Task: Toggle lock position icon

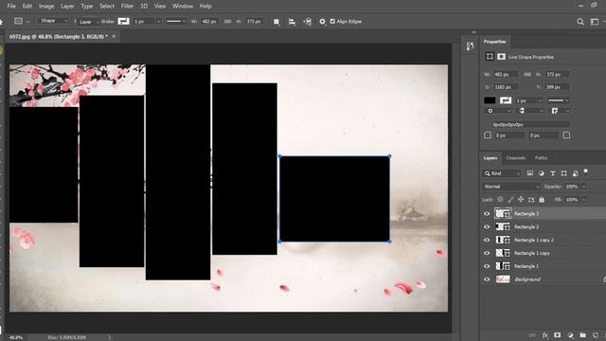Action: [521, 200]
